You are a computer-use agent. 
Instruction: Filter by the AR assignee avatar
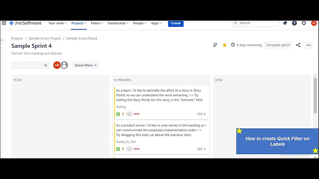tap(57, 65)
